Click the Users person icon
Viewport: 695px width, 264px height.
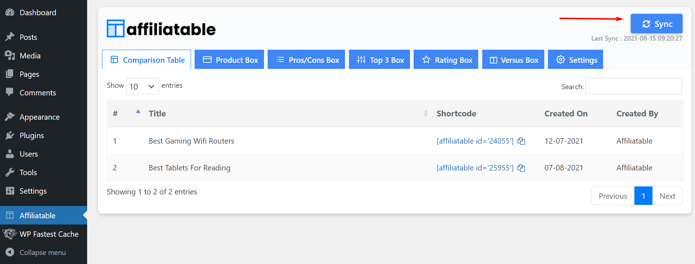10,154
